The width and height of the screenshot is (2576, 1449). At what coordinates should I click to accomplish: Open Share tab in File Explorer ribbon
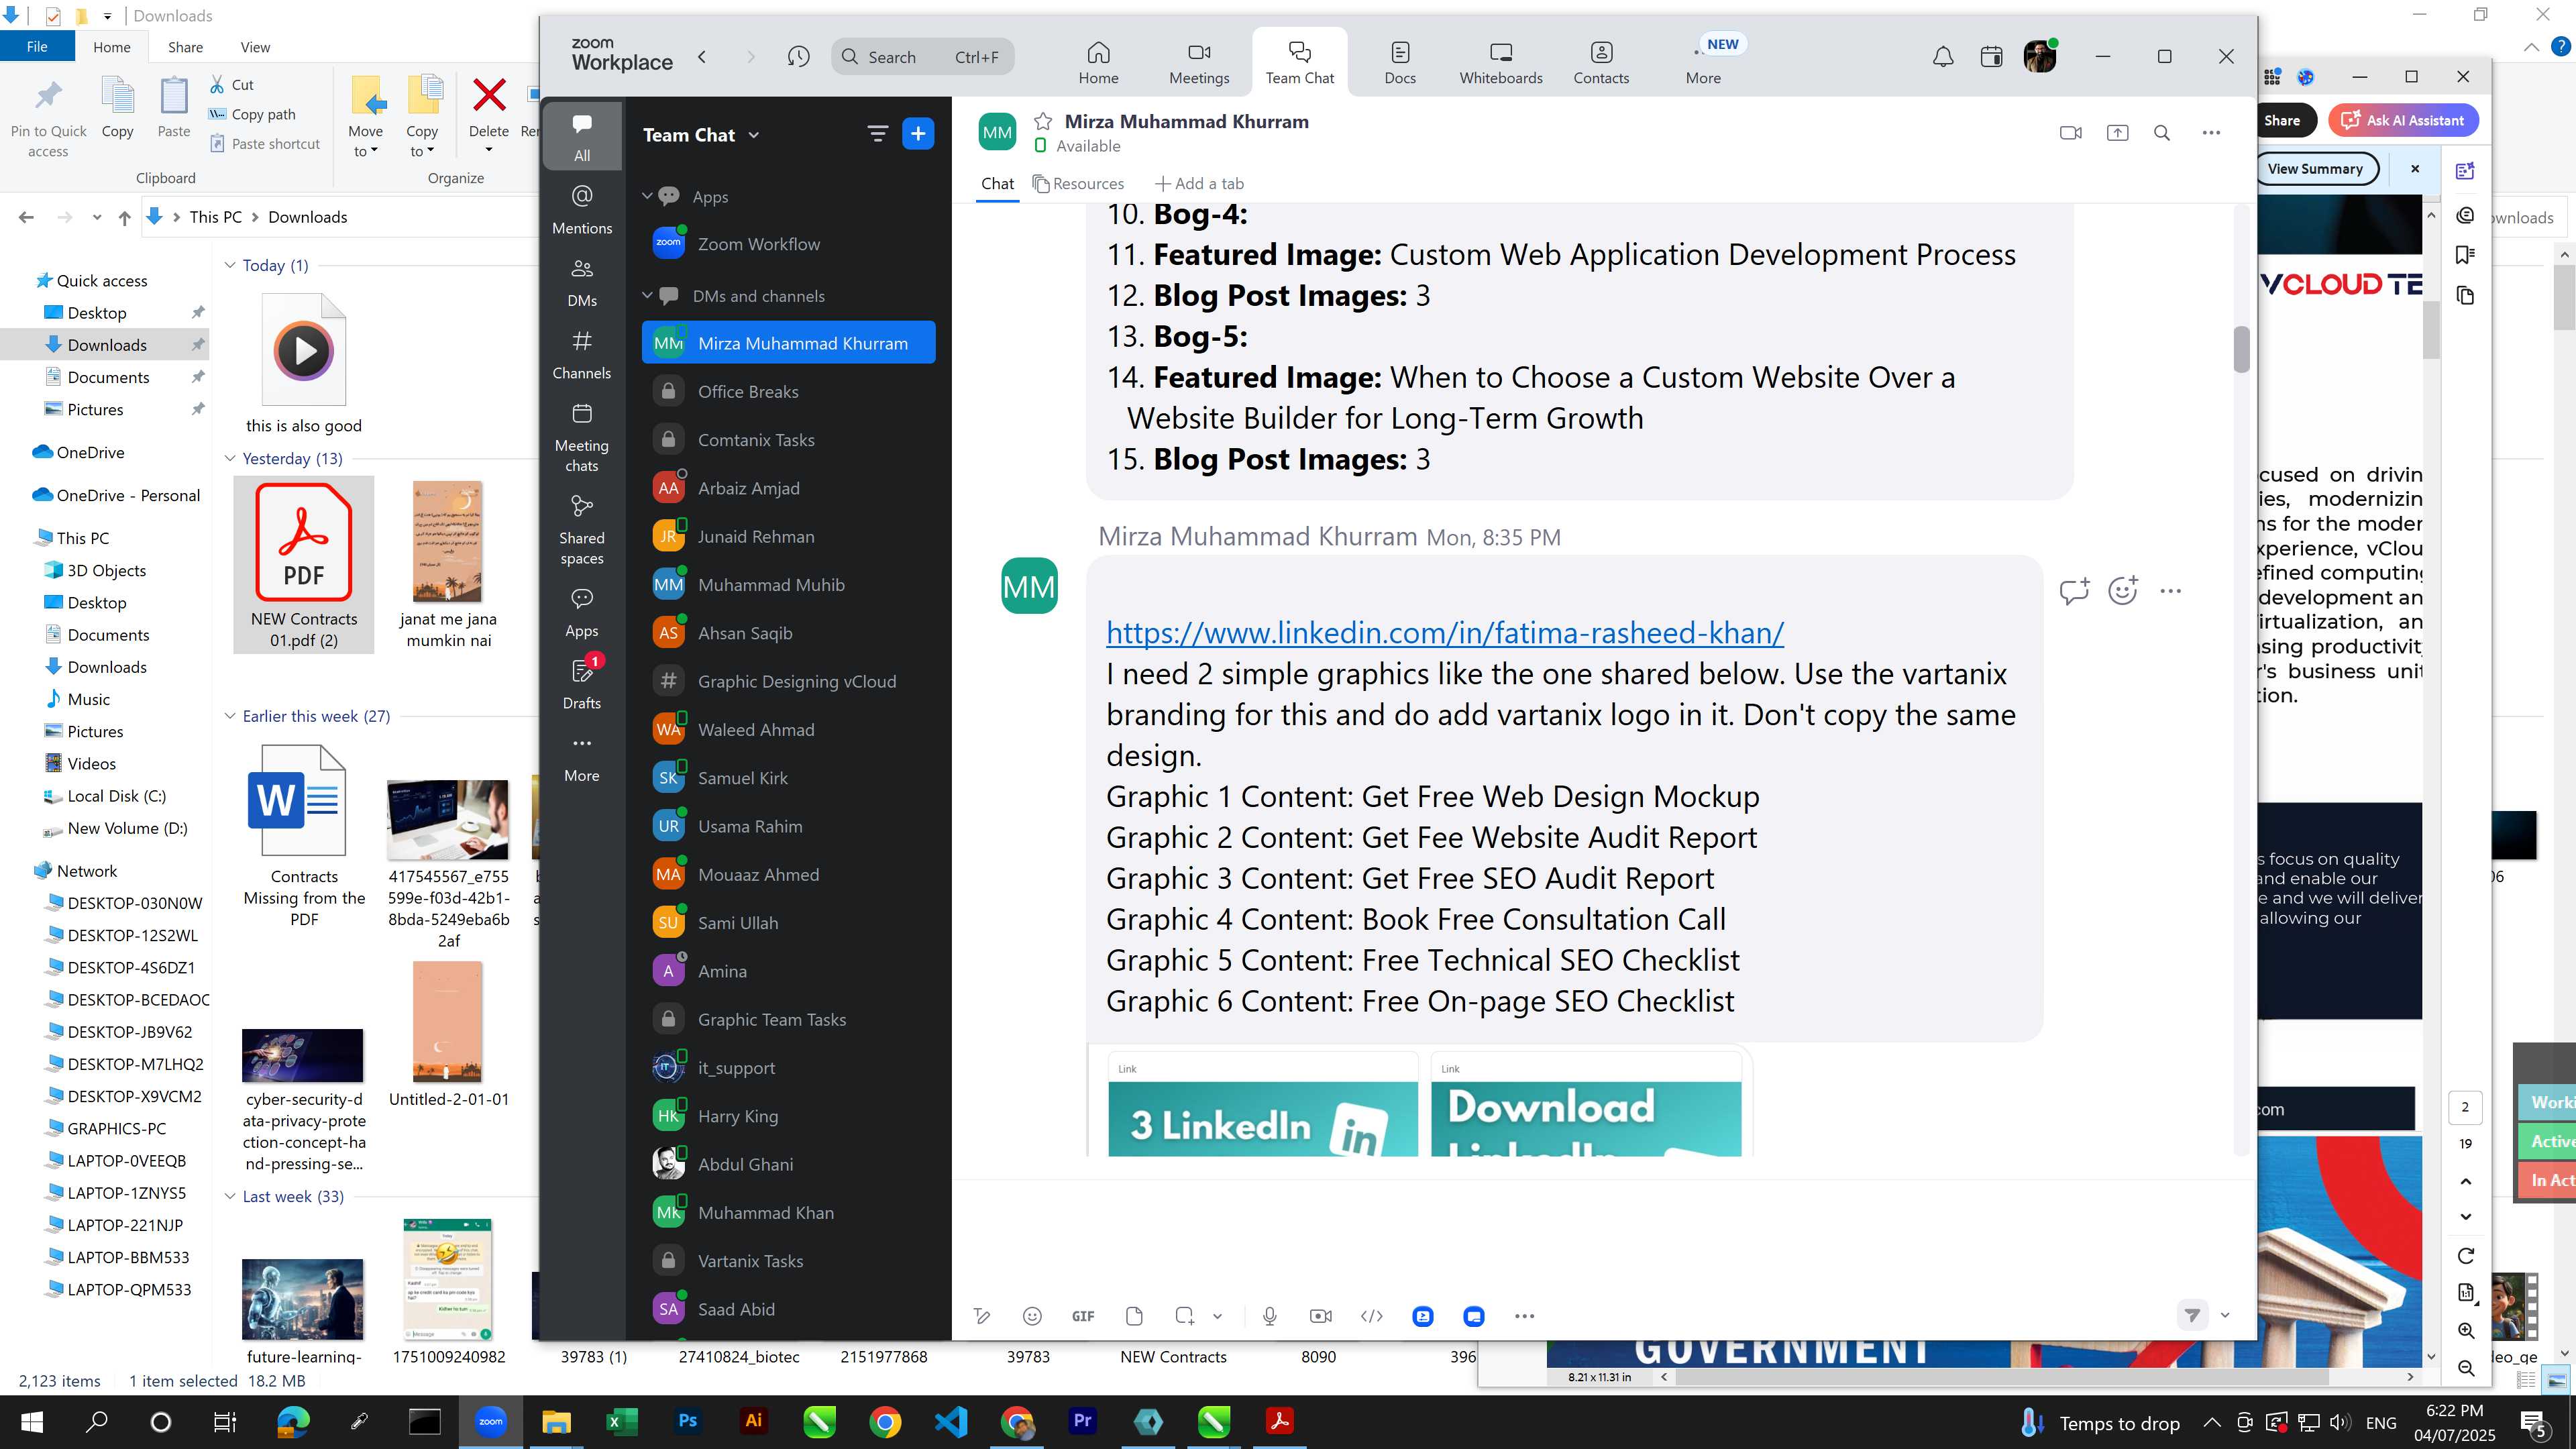(185, 47)
